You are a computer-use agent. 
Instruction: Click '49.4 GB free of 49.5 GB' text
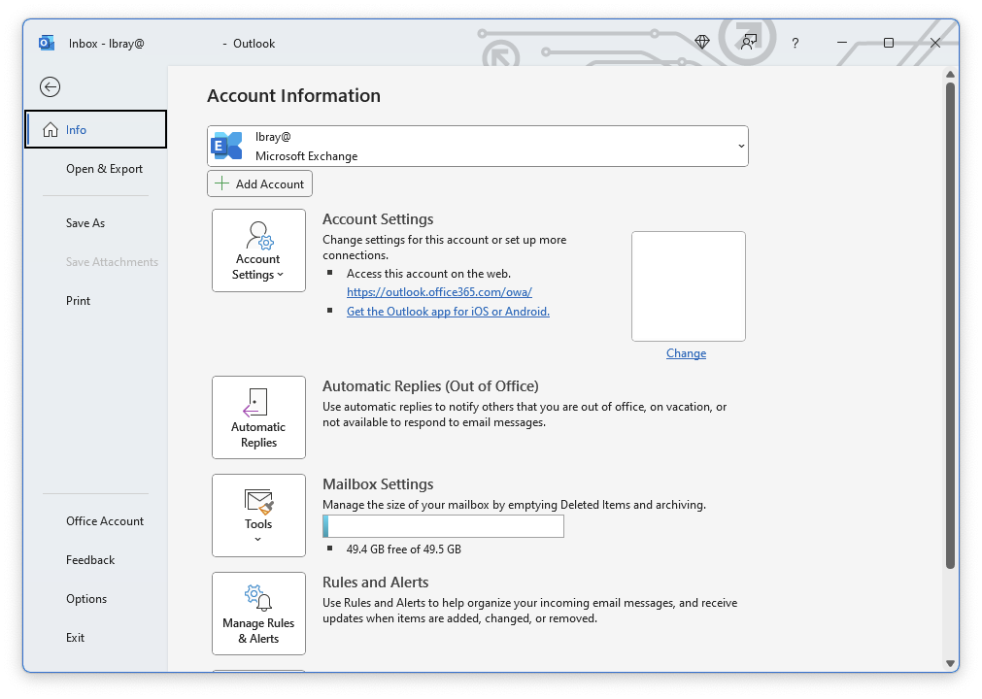[x=404, y=549]
